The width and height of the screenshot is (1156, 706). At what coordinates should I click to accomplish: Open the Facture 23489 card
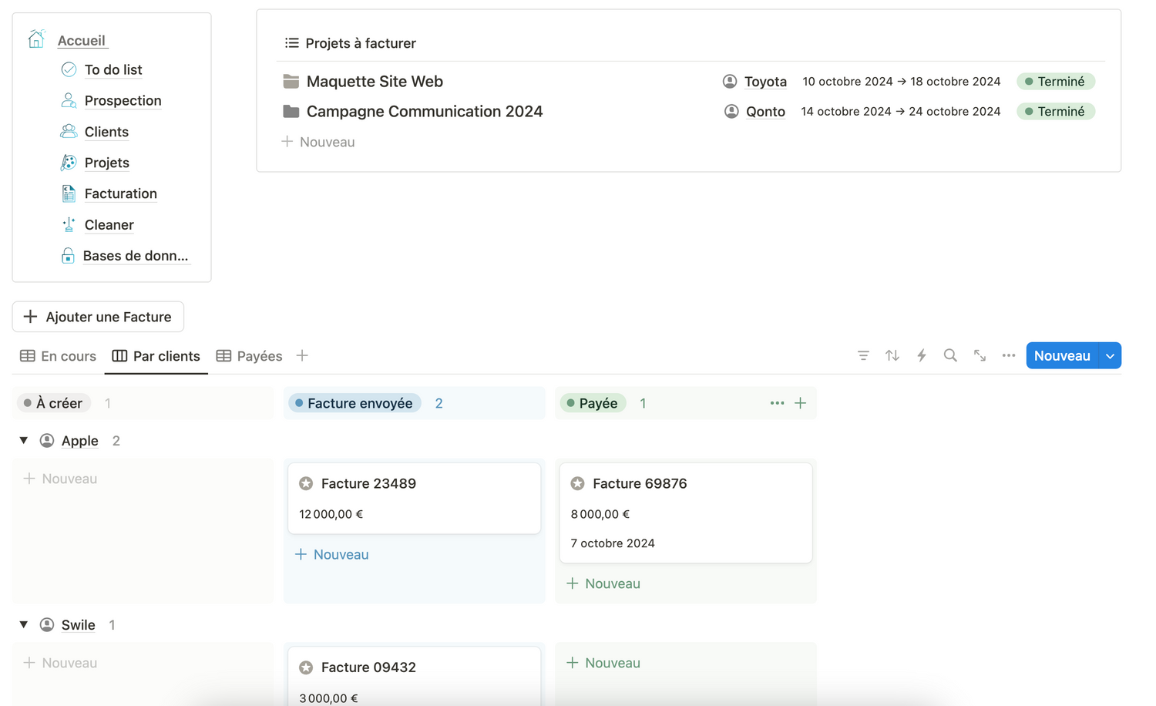click(x=414, y=498)
